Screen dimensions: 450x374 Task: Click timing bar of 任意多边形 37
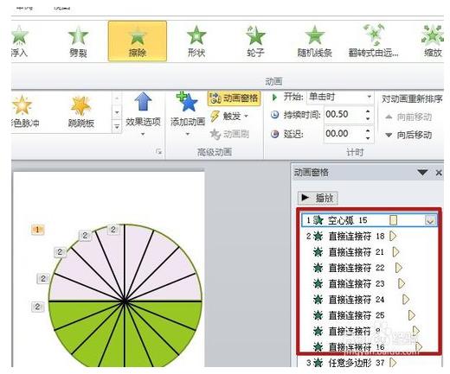(393, 363)
